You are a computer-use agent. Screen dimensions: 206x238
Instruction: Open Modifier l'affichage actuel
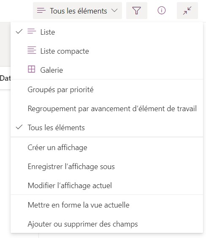[107, 186]
